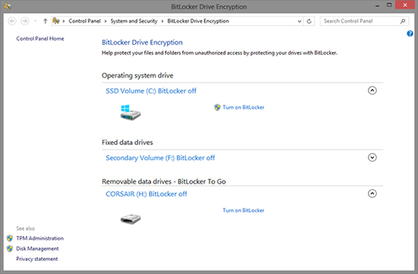
Task: Click the Operating system drive section label
Action: tap(138, 75)
